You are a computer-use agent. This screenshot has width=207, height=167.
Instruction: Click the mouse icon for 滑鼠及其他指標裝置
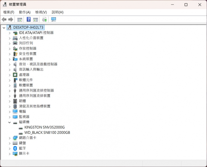click(x=15, y=106)
